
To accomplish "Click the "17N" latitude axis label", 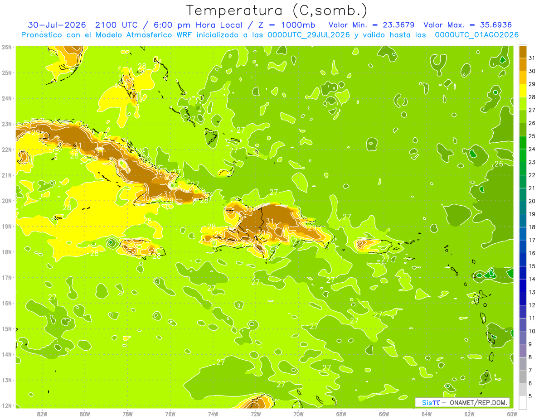I will coord(7,277).
